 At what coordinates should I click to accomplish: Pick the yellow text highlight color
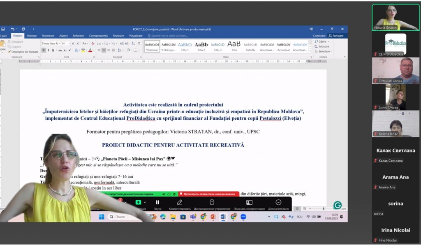click(x=83, y=50)
